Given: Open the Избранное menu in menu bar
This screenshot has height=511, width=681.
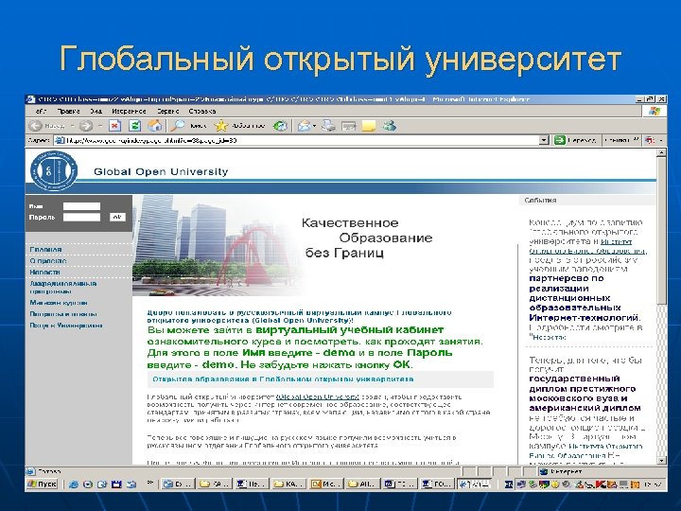Looking at the screenshot, I should pyautogui.click(x=129, y=112).
